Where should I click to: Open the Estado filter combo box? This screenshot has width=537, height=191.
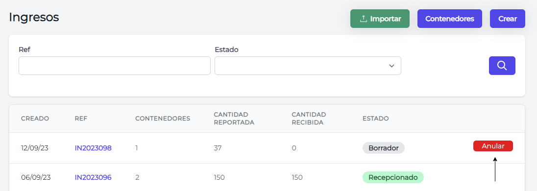[308, 66]
